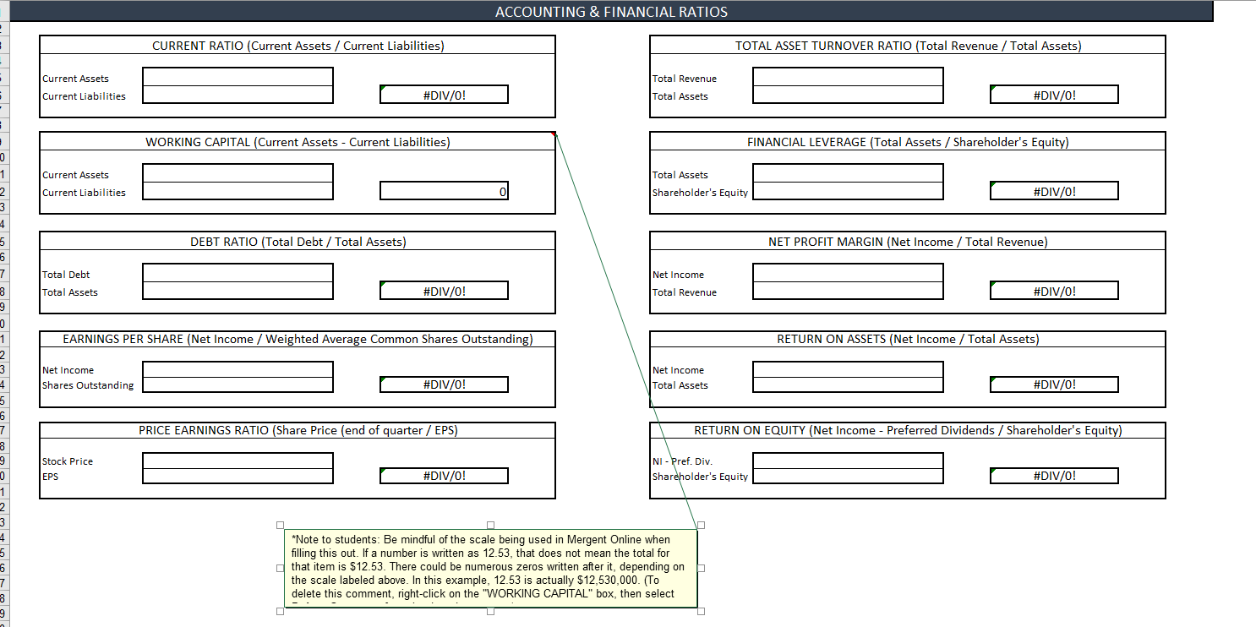The height and width of the screenshot is (627, 1256).
Task: Select the NET PROFIT MARGIN title cell
Action: point(908,242)
